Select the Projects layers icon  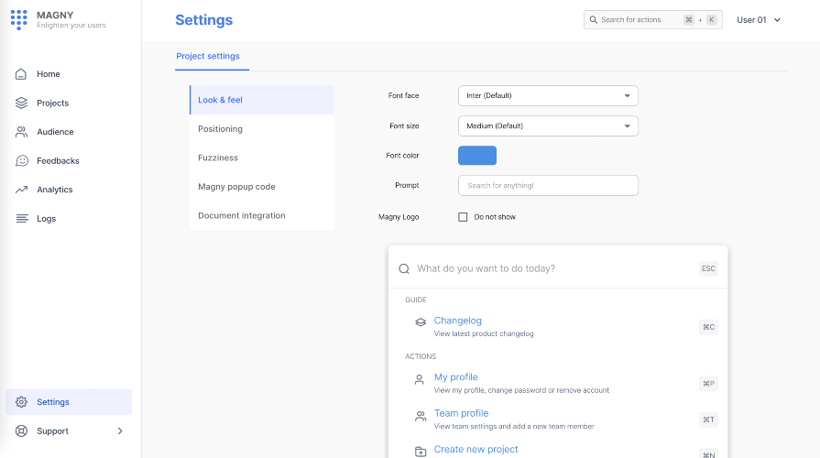pyautogui.click(x=21, y=104)
